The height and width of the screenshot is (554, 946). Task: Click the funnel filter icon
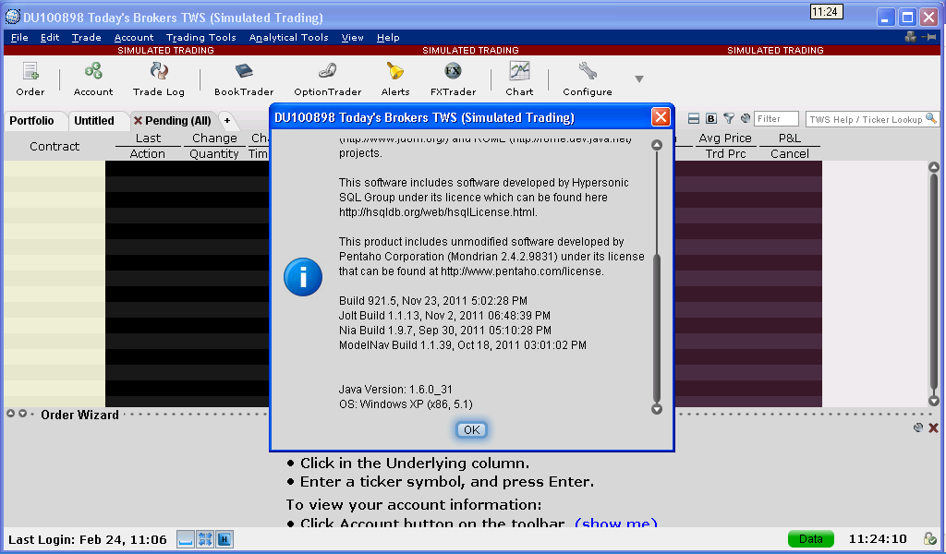[x=729, y=119]
